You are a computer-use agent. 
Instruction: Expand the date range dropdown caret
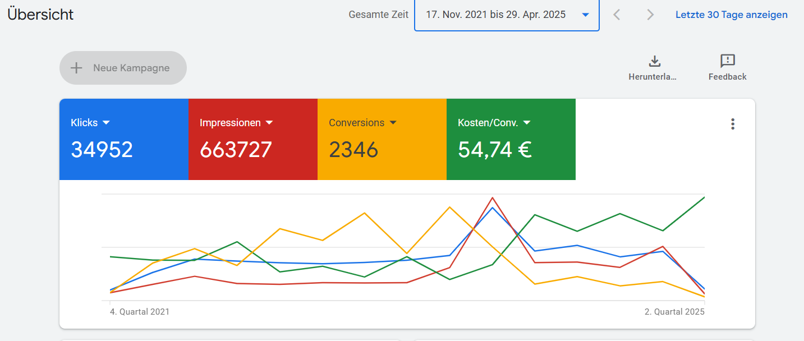pyautogui.click(x=585, y=15)
